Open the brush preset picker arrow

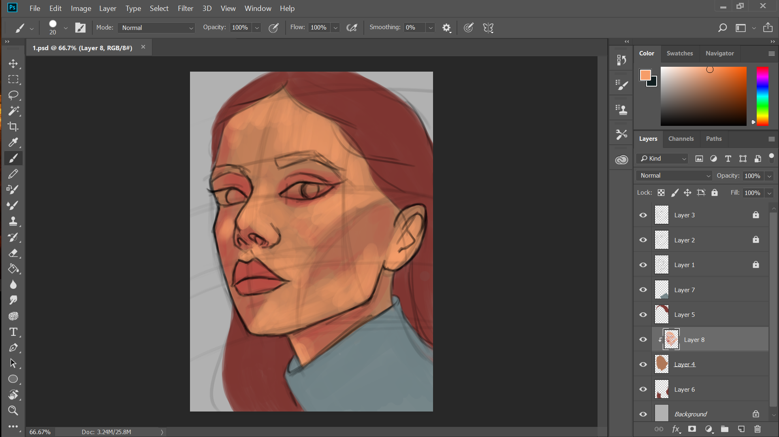[66, 28]
